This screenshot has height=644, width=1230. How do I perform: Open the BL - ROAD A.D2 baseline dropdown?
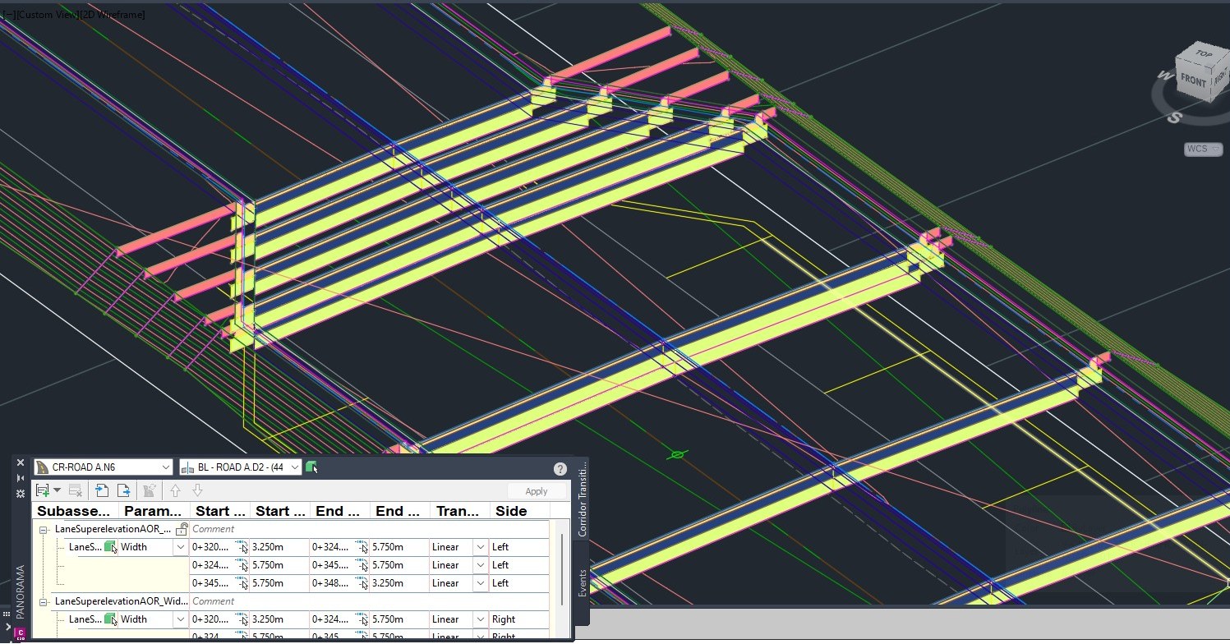(x=240, y=467)
